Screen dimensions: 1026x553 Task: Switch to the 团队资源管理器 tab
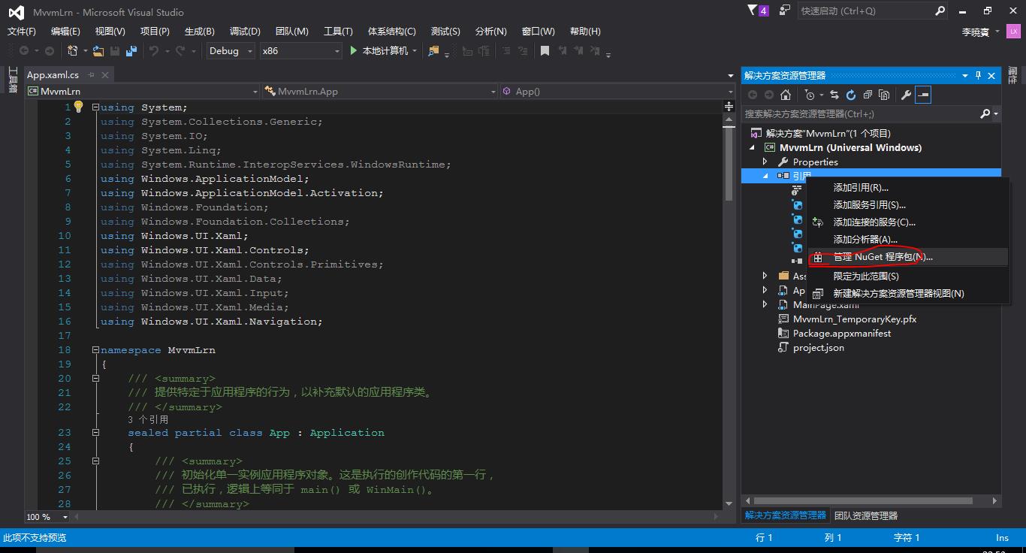point(866,515)
